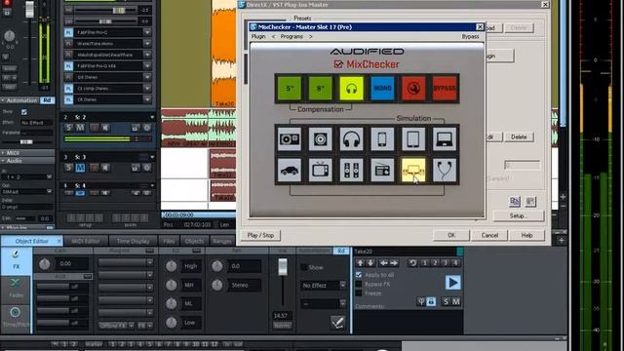Toggle Solo on track 2
Screen dimensions: 624x351
(x=68, y=128)
